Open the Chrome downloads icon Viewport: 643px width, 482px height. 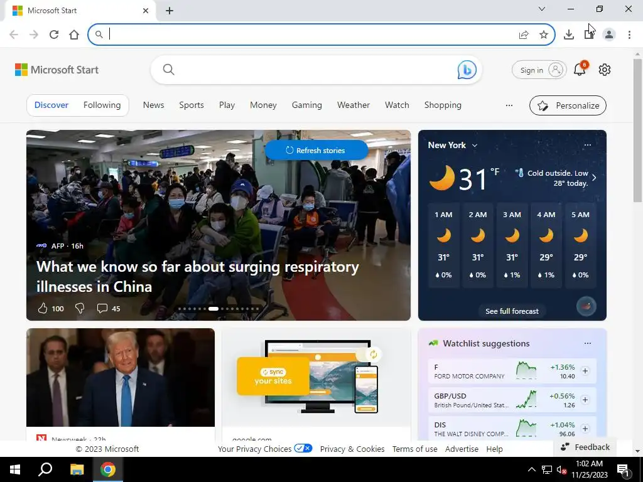569,35
